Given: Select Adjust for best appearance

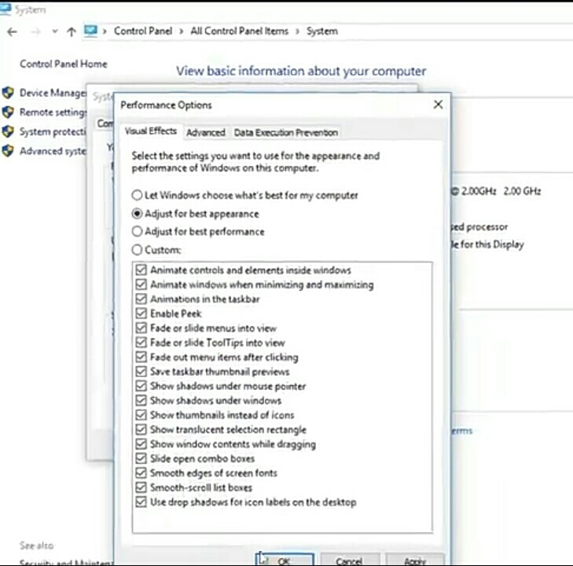Looking at the screenshot, I should point(195,214).
